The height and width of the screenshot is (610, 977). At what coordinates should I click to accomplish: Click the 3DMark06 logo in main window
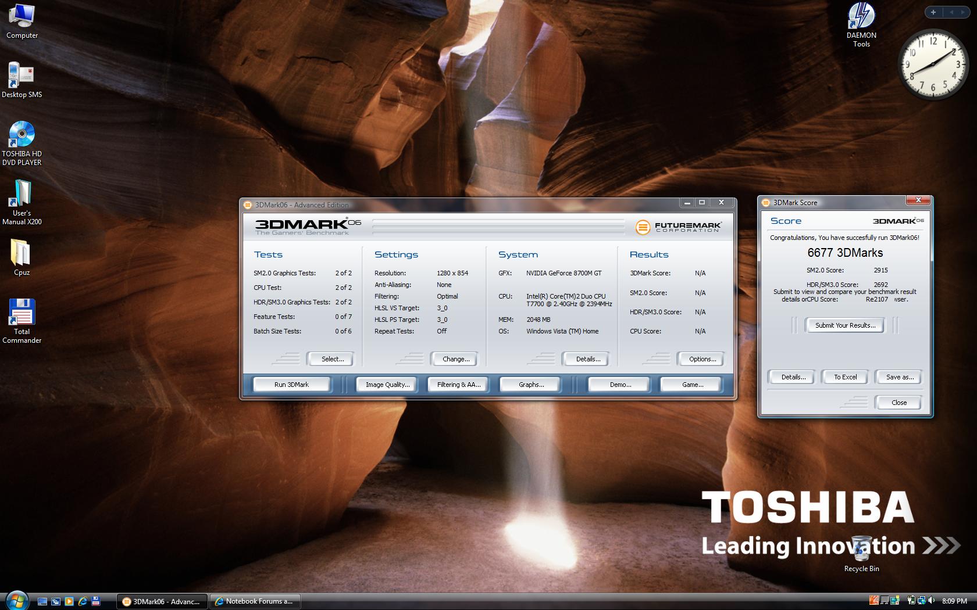pos(308,226)
